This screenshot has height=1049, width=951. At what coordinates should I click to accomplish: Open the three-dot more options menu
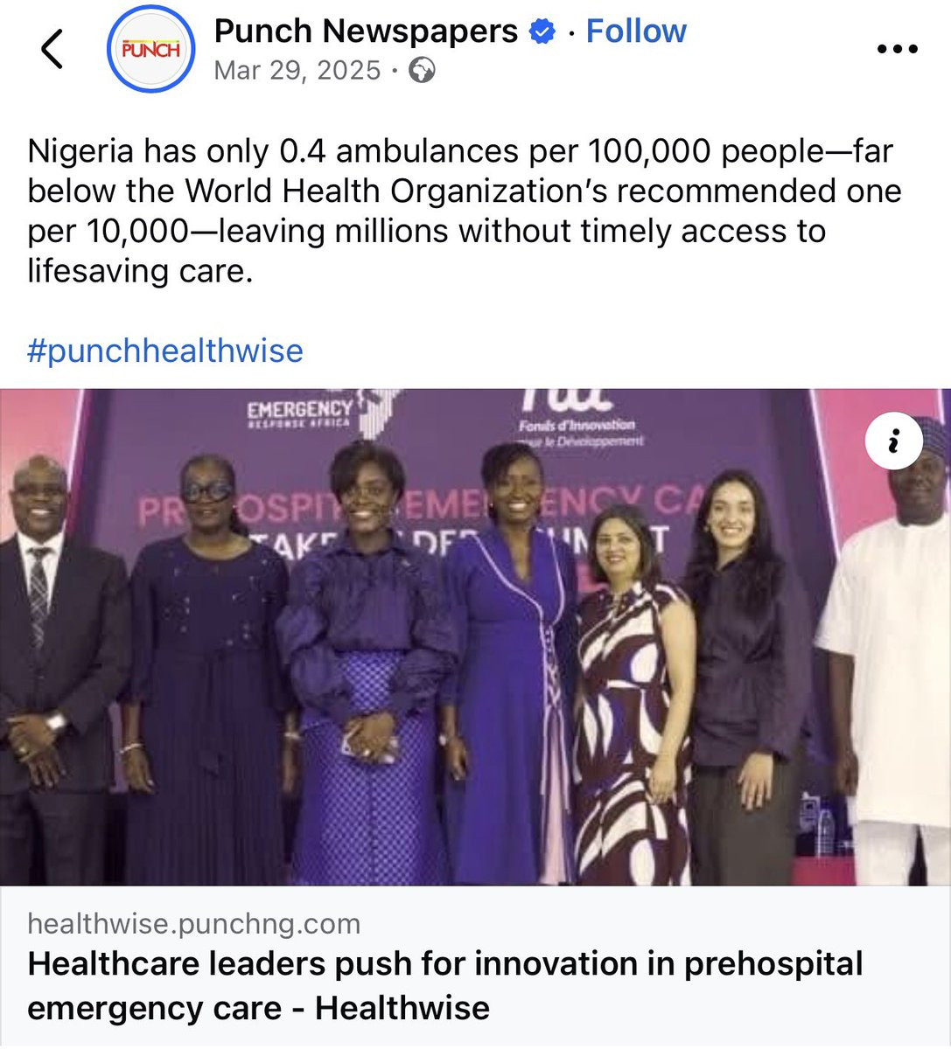(x=898, y=49)
